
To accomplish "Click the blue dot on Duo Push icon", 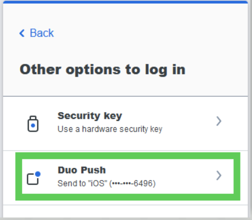I will pyautogui.click(x=38, y=174).
